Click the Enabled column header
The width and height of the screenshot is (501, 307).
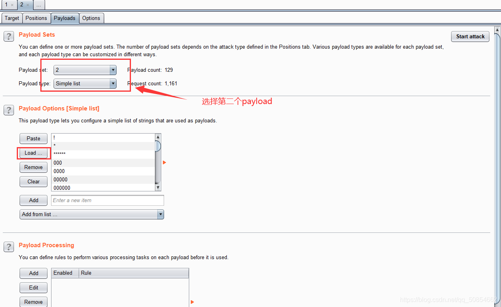[65, 273]
